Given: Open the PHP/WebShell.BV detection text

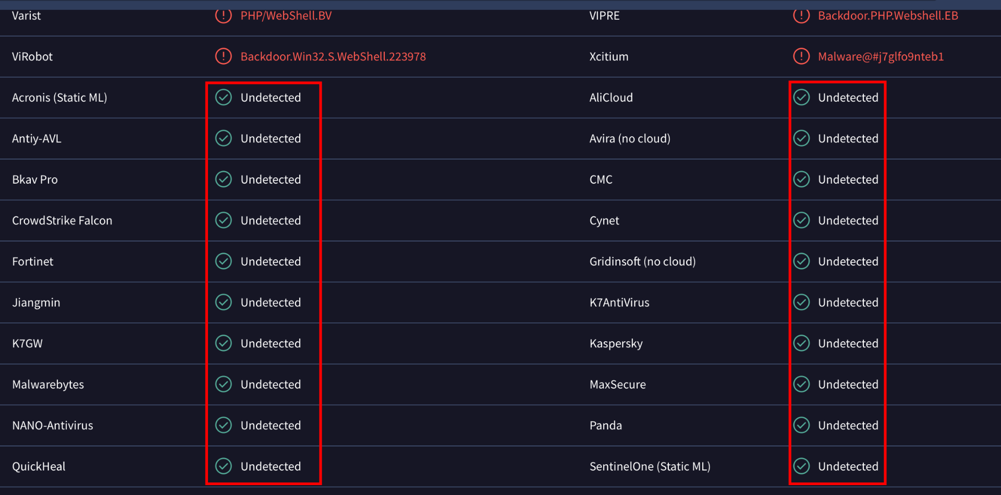Looking at the screenshot, I should point(286,16).
